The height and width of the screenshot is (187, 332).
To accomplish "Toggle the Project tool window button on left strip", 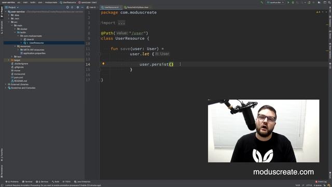I will coord(2,11).
